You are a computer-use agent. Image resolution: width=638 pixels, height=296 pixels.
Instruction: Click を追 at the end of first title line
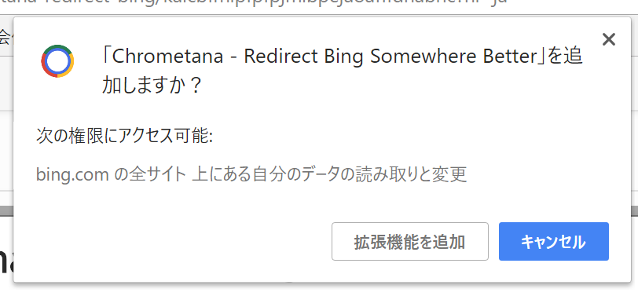[x=564, y=57]
